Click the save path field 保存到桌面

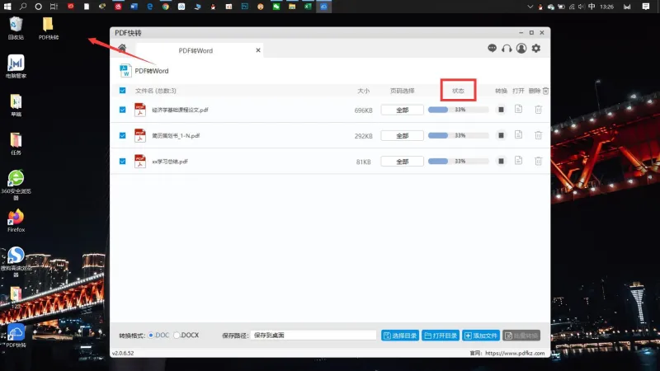coord(313,336)
